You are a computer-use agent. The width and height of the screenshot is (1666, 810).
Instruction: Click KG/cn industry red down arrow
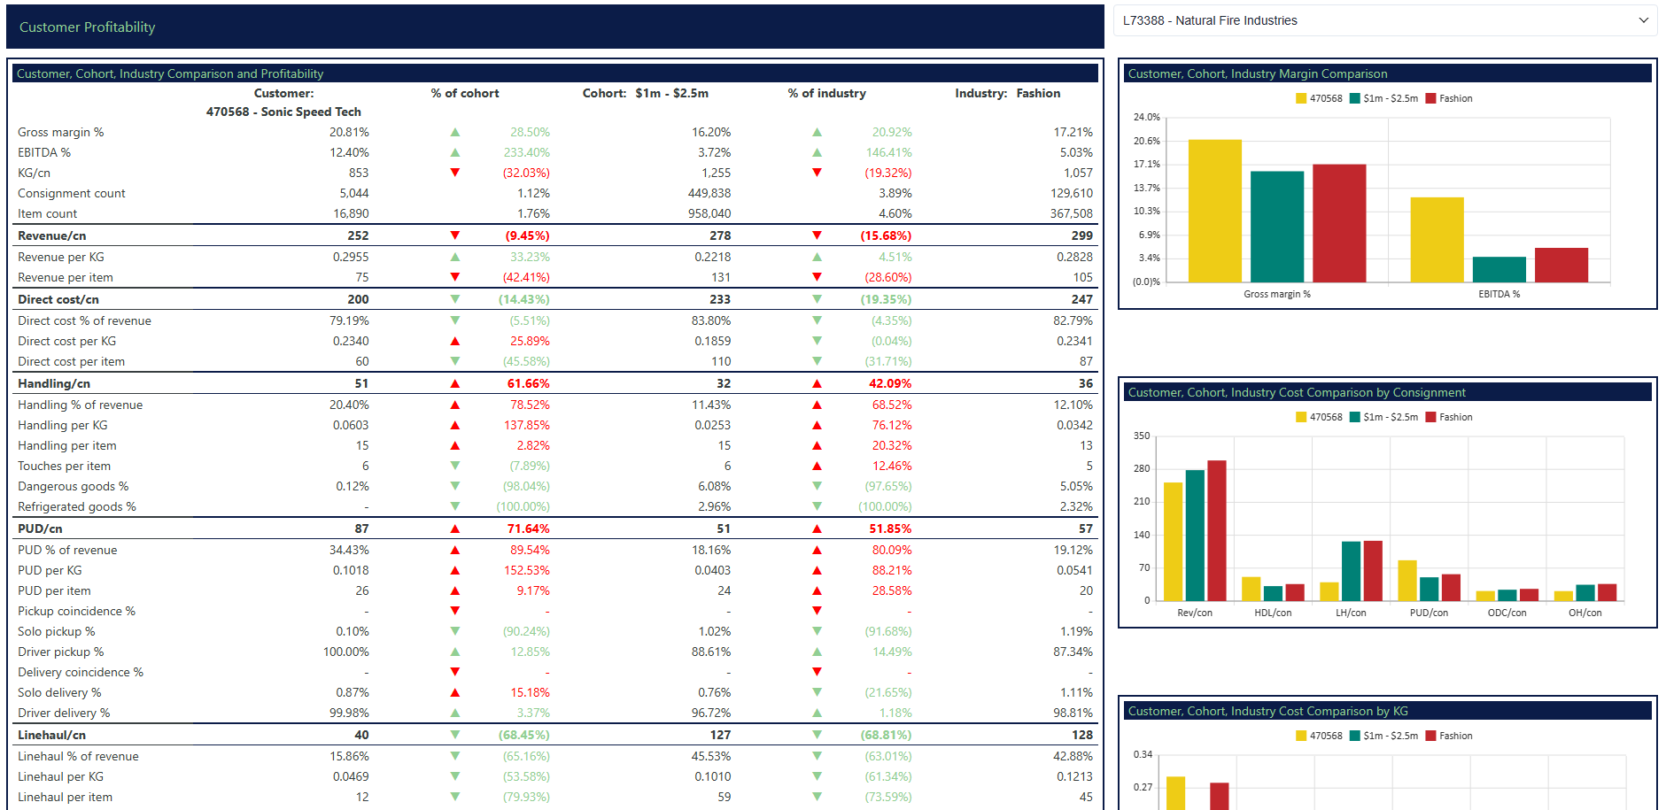coord(817,173)
